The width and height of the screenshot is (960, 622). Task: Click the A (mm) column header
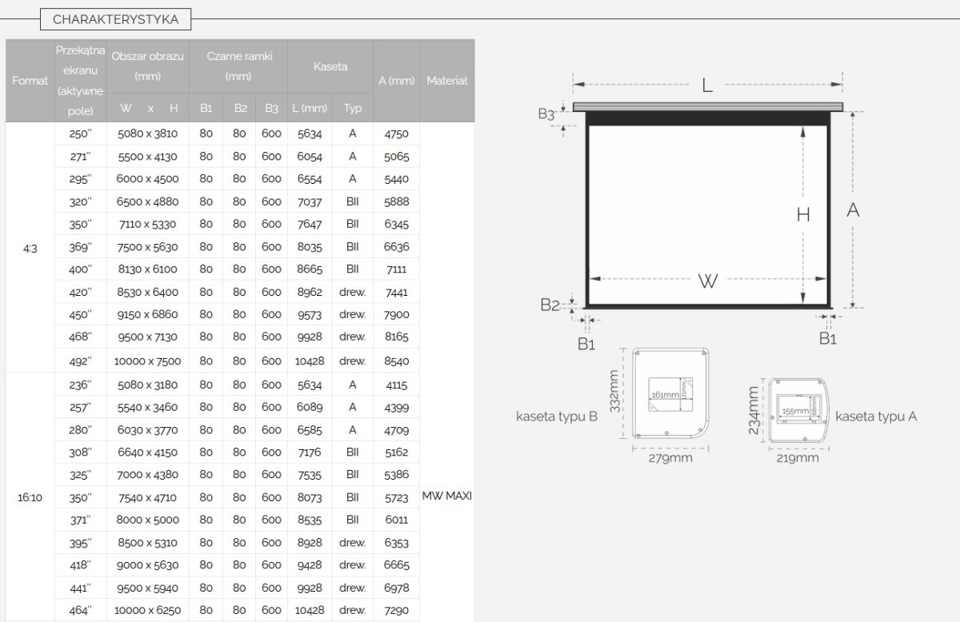[396, 81]
